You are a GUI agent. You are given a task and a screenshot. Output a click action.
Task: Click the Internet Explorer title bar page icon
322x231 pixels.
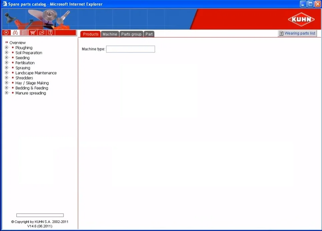[x=5, y=4]
